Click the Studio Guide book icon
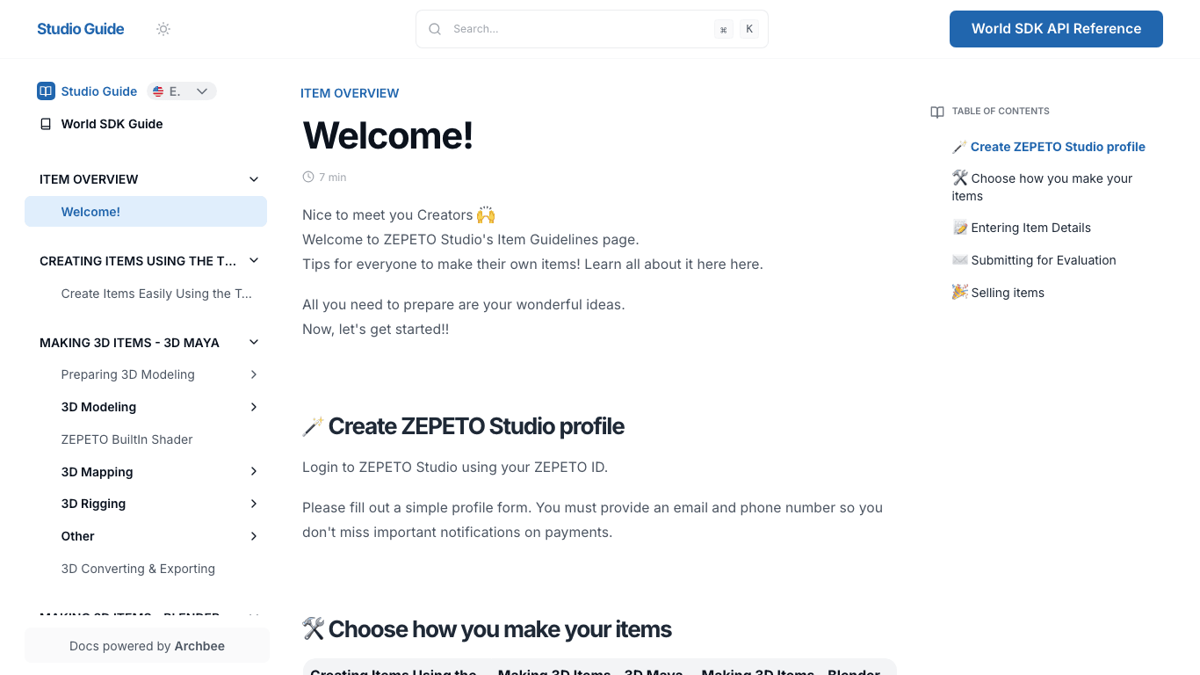This screenshot has width=1200, height=675. coord(45,91)
